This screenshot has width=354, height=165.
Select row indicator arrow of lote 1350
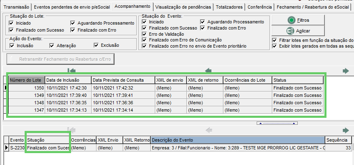tap(6, 88)
